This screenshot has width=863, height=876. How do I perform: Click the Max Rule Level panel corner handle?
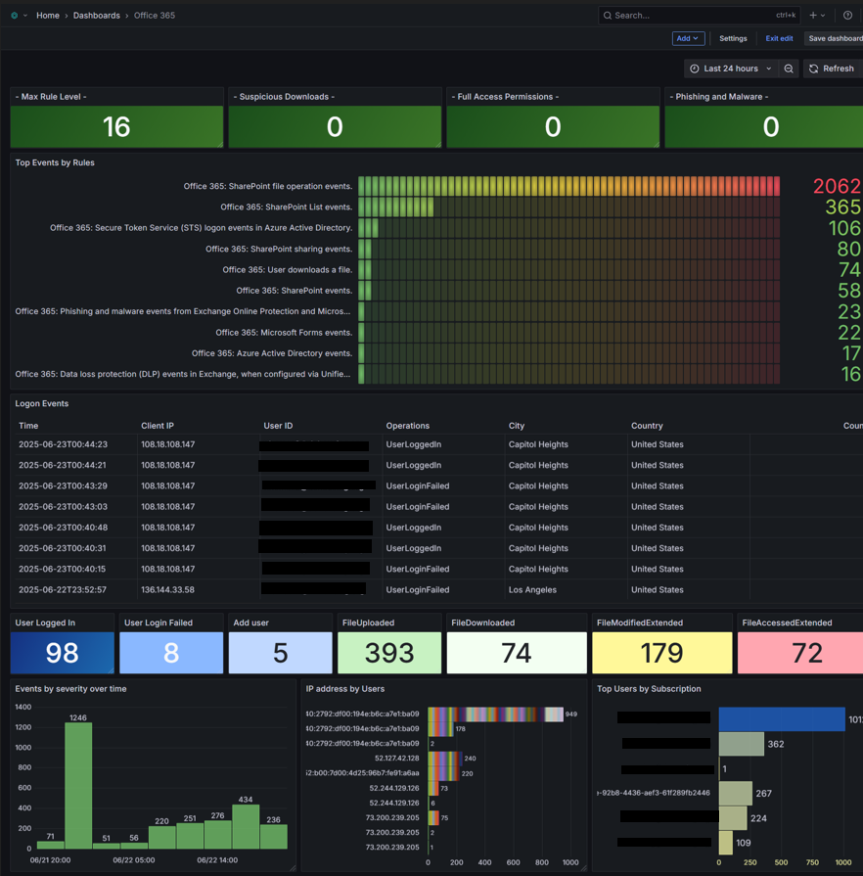click(219, 144)
